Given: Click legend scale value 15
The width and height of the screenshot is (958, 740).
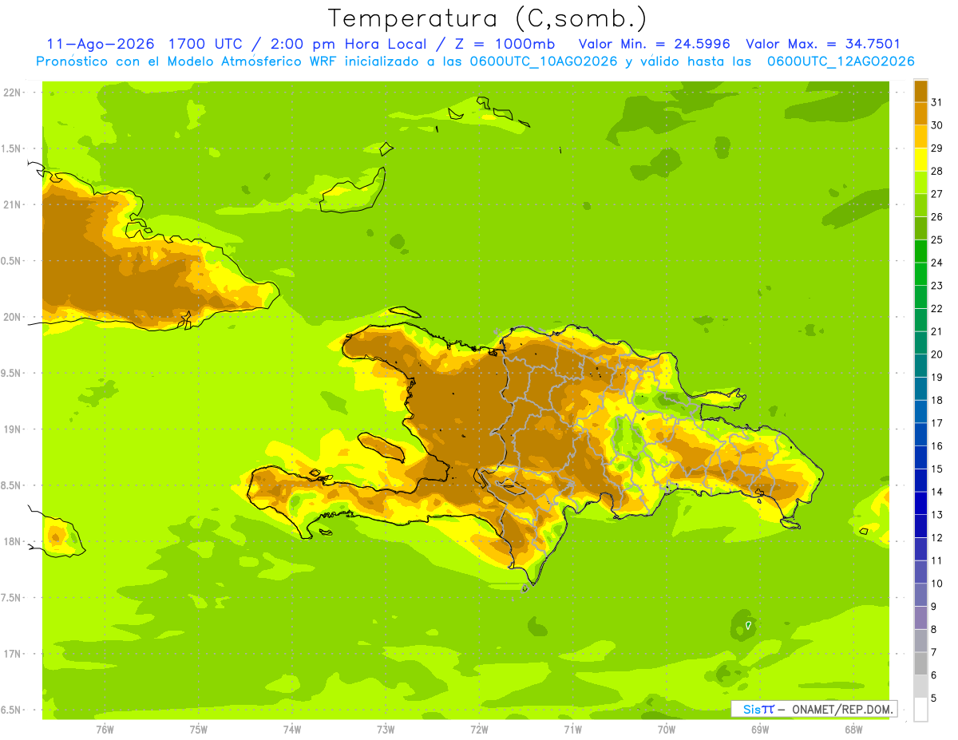Looking at the screenshot, I should [937, 469].
